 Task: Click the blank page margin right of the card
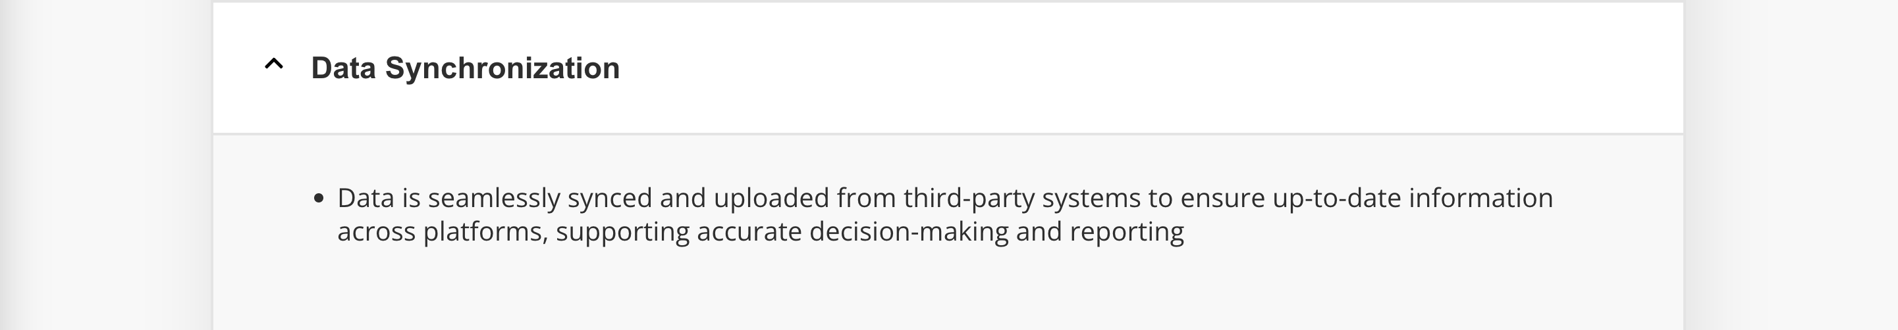pos(1791,166)
